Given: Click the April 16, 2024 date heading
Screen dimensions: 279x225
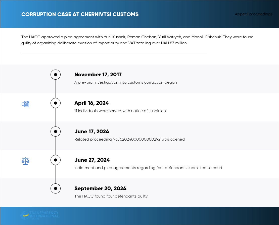Looking at the screenshot, I should (x=91, y=103).
